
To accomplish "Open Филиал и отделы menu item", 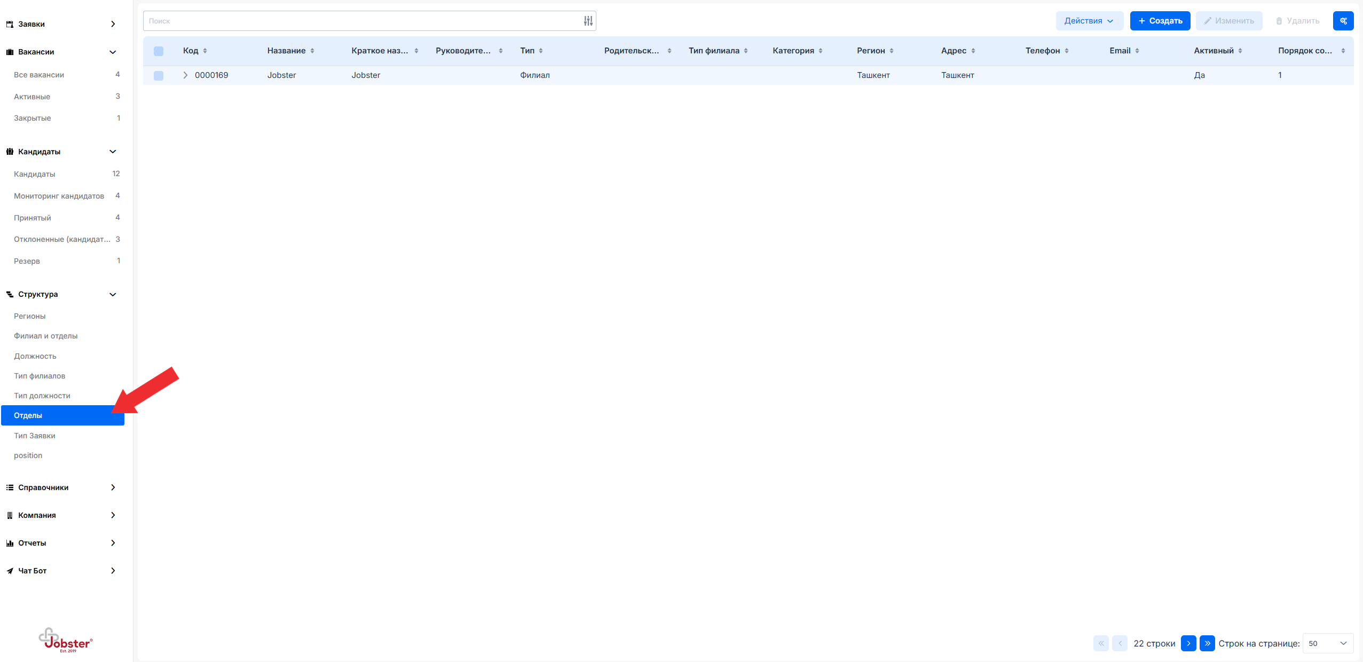I will point(46,336).
